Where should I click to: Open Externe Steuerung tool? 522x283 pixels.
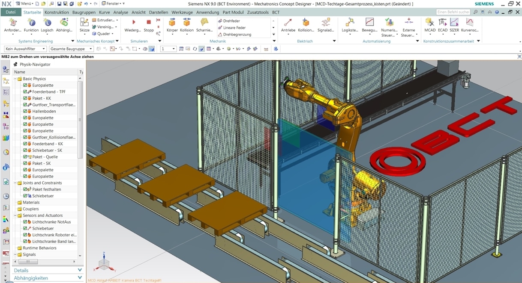408,27
